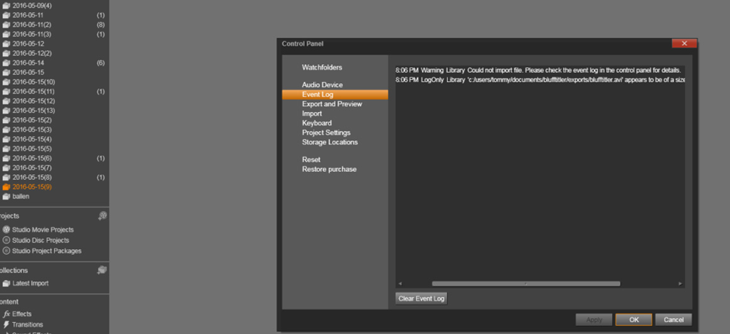Click the Studio Disc Projects disc icon

(6, 240)
